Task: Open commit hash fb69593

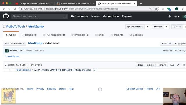Action: click(x=168, y=50)
